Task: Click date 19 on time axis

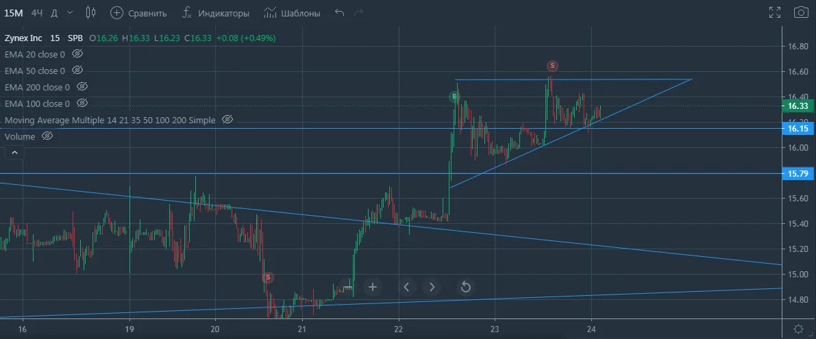Action: (129, 329)
